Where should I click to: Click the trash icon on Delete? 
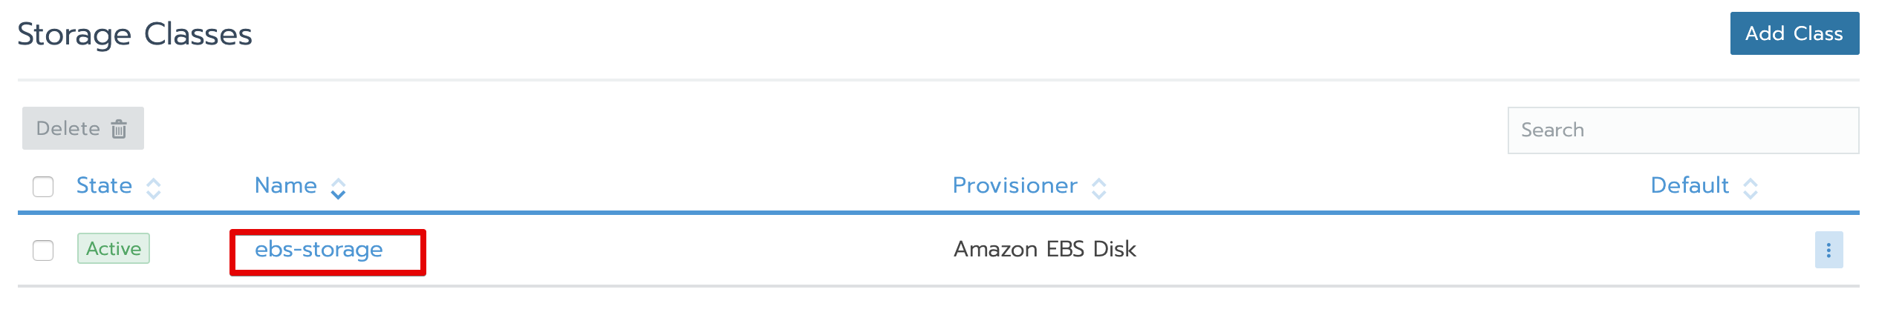119,129
